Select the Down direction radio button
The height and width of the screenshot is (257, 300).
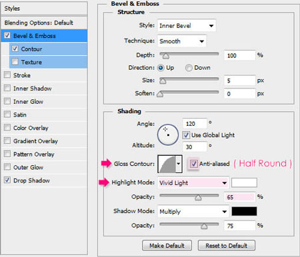(189, 68)
